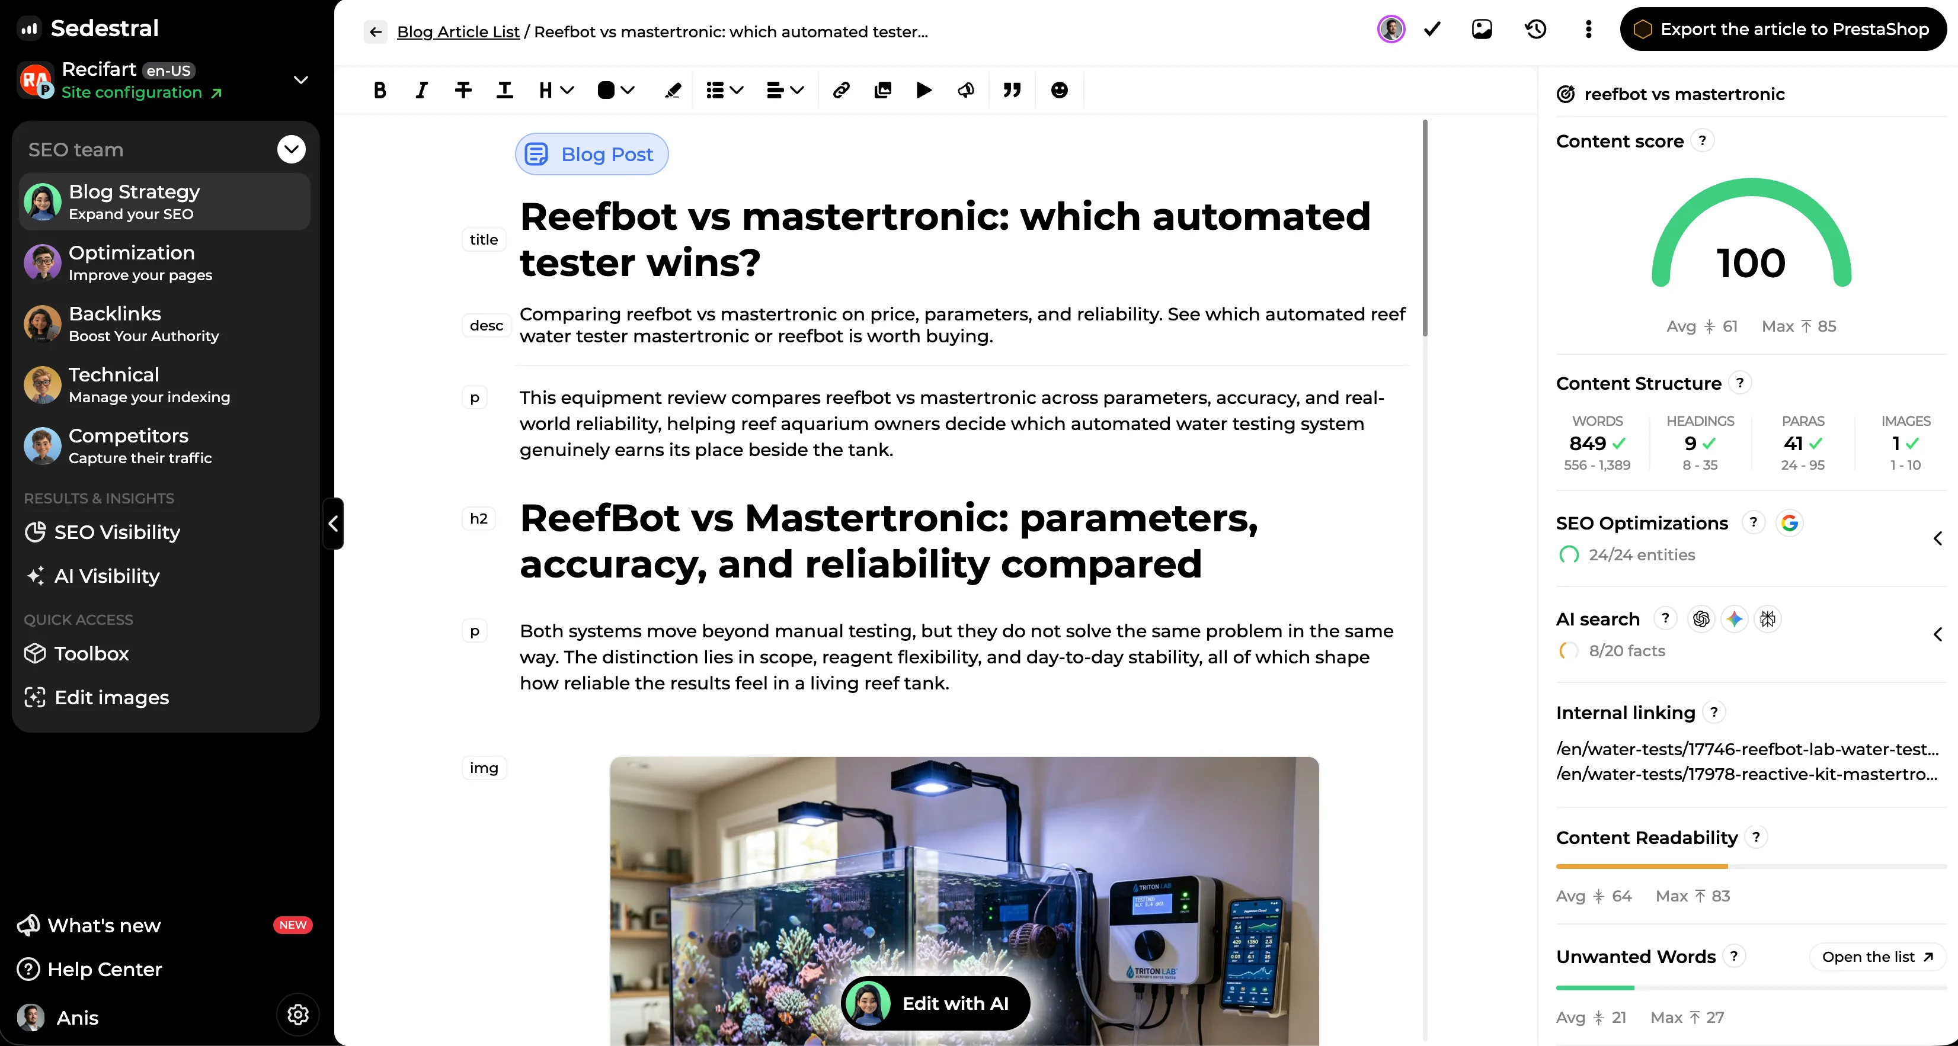Show Internal linking help tooltip

pos(1714,713)
